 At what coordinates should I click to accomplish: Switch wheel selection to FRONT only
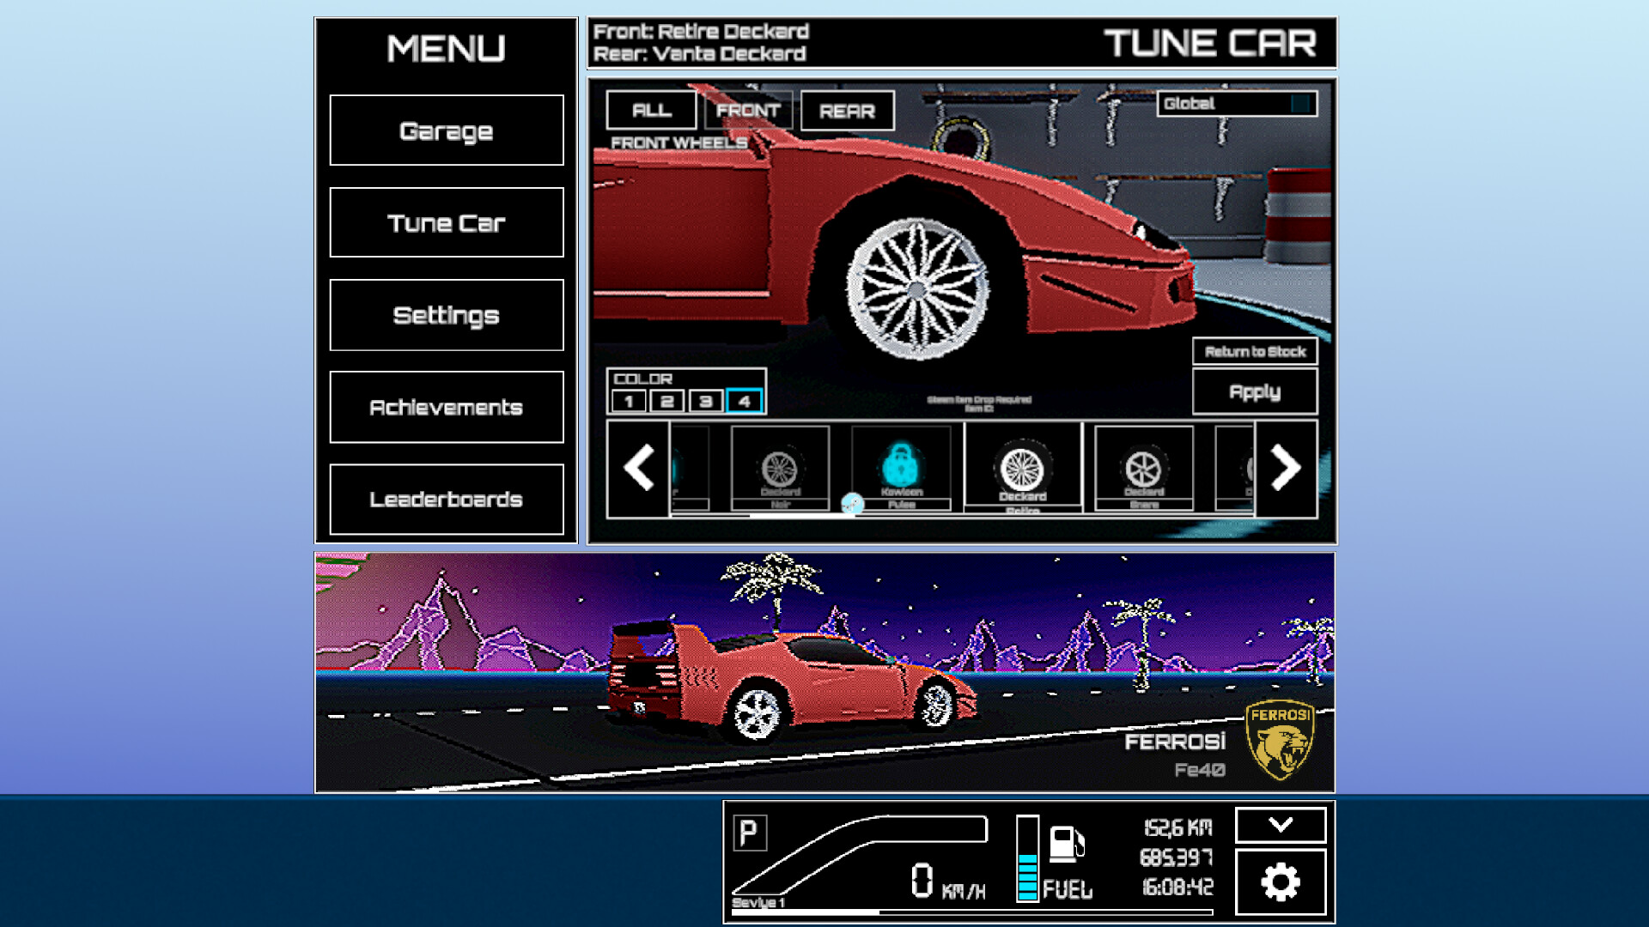746,110
